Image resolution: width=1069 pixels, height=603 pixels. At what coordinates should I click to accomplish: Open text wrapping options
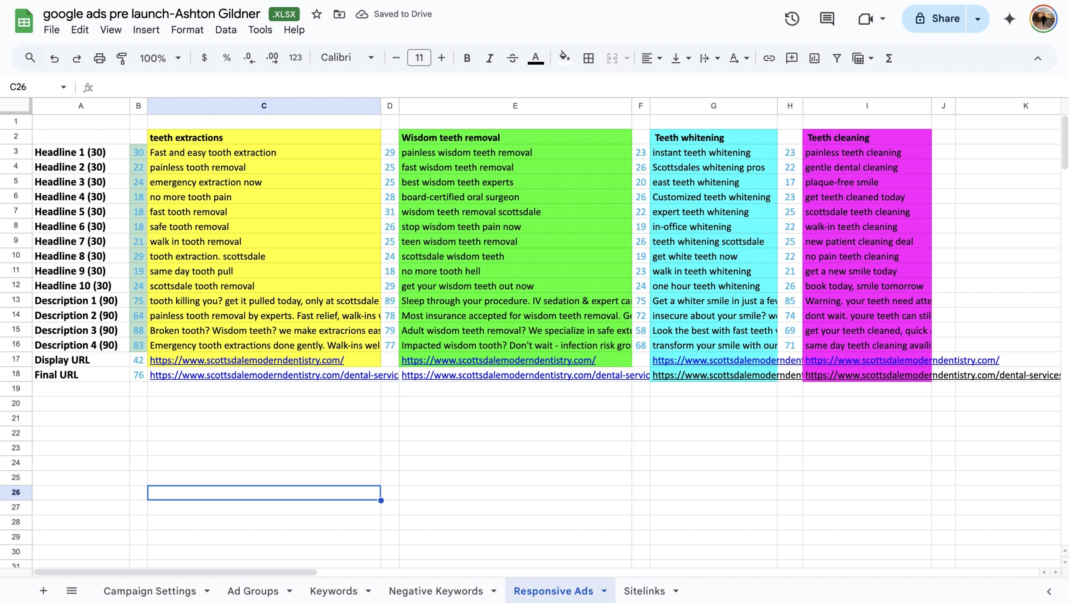pos(709,58)
